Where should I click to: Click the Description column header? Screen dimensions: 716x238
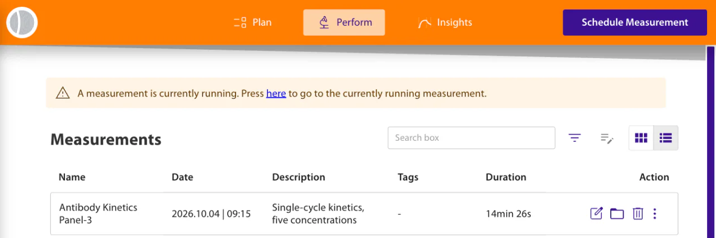(299, 177)
